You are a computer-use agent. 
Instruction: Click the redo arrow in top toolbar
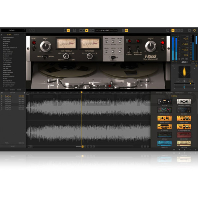click(x=34, y=30)
